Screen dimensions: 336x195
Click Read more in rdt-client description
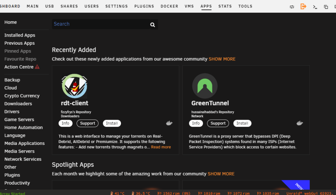[x=161, y=147]
